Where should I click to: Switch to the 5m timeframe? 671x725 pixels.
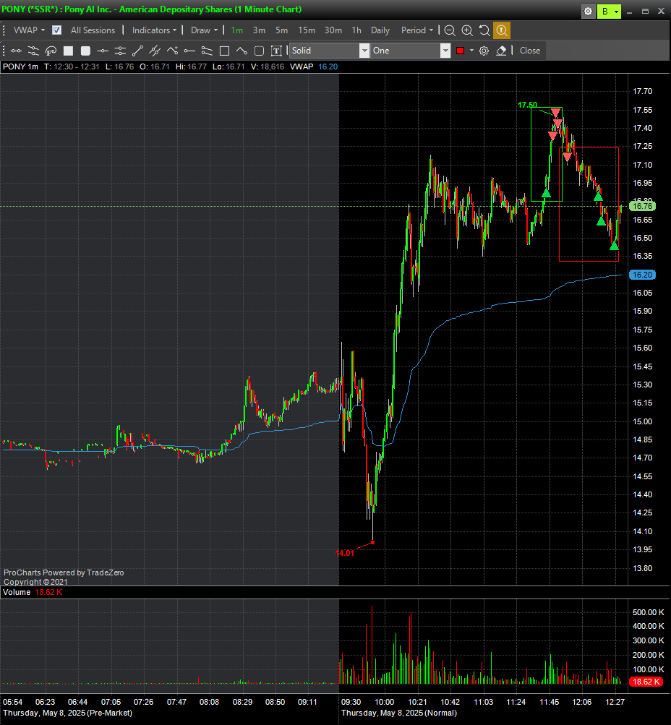coord(281,30)
